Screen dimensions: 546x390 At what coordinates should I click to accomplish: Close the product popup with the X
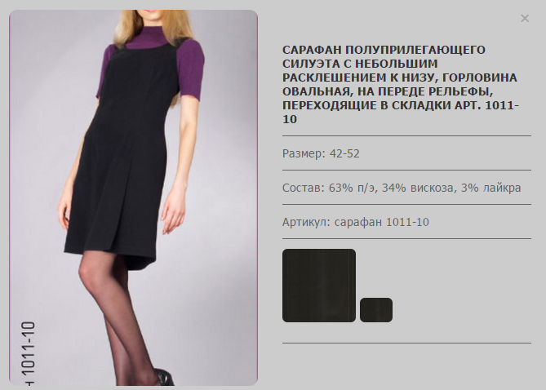[525, 19]
